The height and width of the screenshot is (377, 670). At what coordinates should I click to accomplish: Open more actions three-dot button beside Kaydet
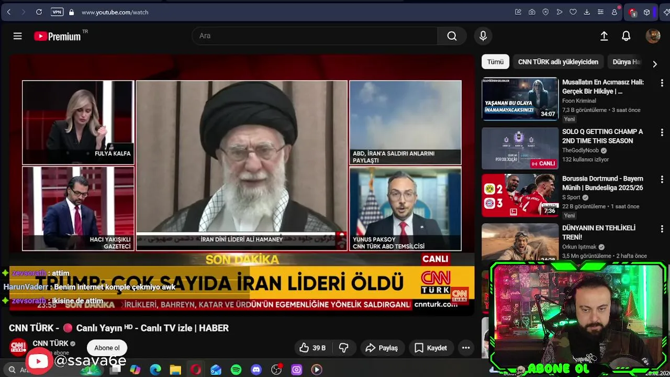click(x=466, y=348)
